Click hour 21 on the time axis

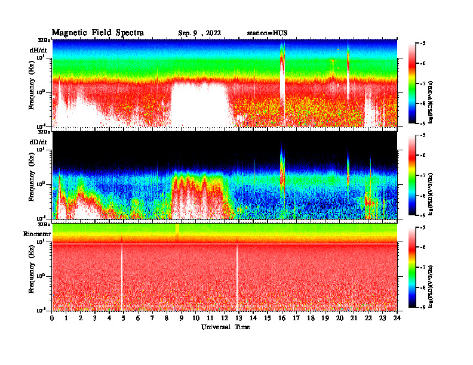tap(354, 318)
